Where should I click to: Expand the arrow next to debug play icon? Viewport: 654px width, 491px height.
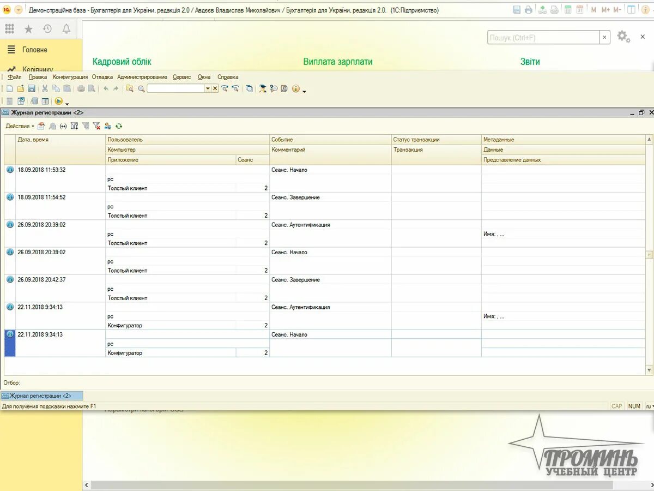tap(67, 103)
